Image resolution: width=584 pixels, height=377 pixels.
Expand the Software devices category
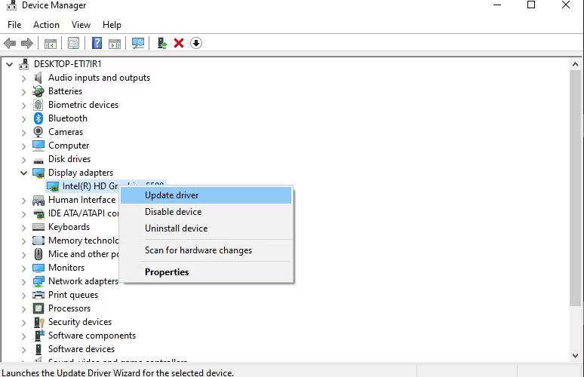pyautogui.click(x=24, y=349)
